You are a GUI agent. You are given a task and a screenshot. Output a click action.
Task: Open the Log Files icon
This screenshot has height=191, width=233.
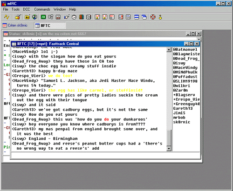[x=128, y=17]
